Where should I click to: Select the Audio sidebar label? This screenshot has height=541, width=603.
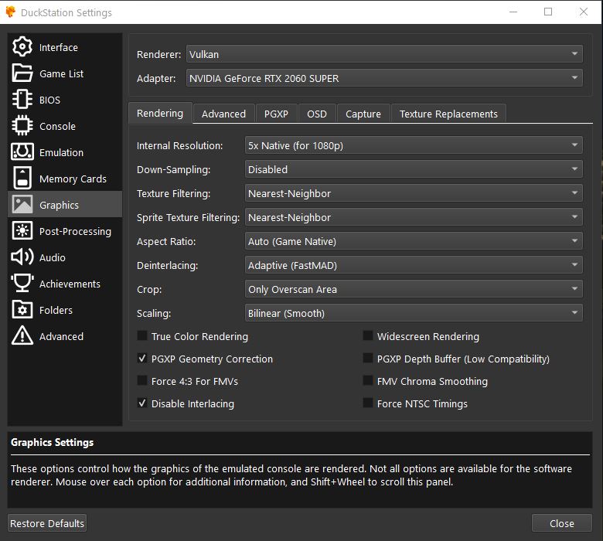click(x=53, y=257)
